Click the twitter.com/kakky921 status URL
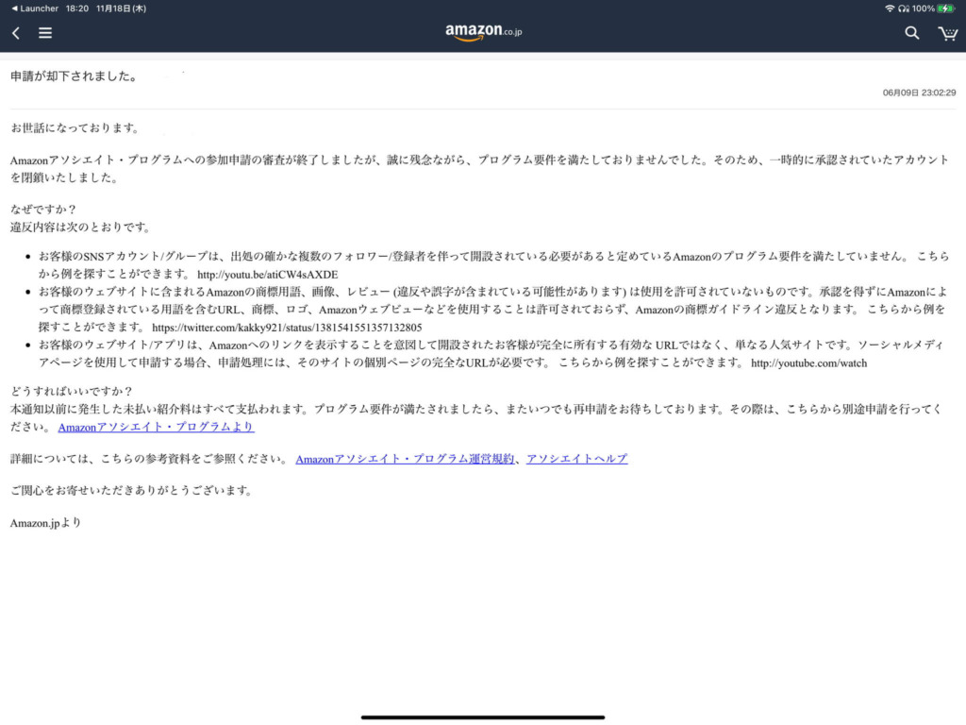The height and width of the screenshot is (725, 966). pyautogui.click(x=287, y=328)
